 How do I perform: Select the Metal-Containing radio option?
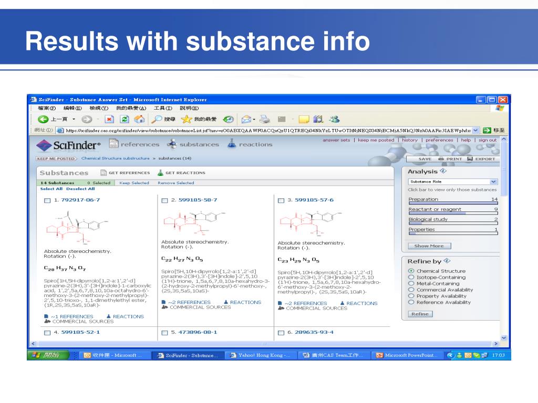click(411, 283)
